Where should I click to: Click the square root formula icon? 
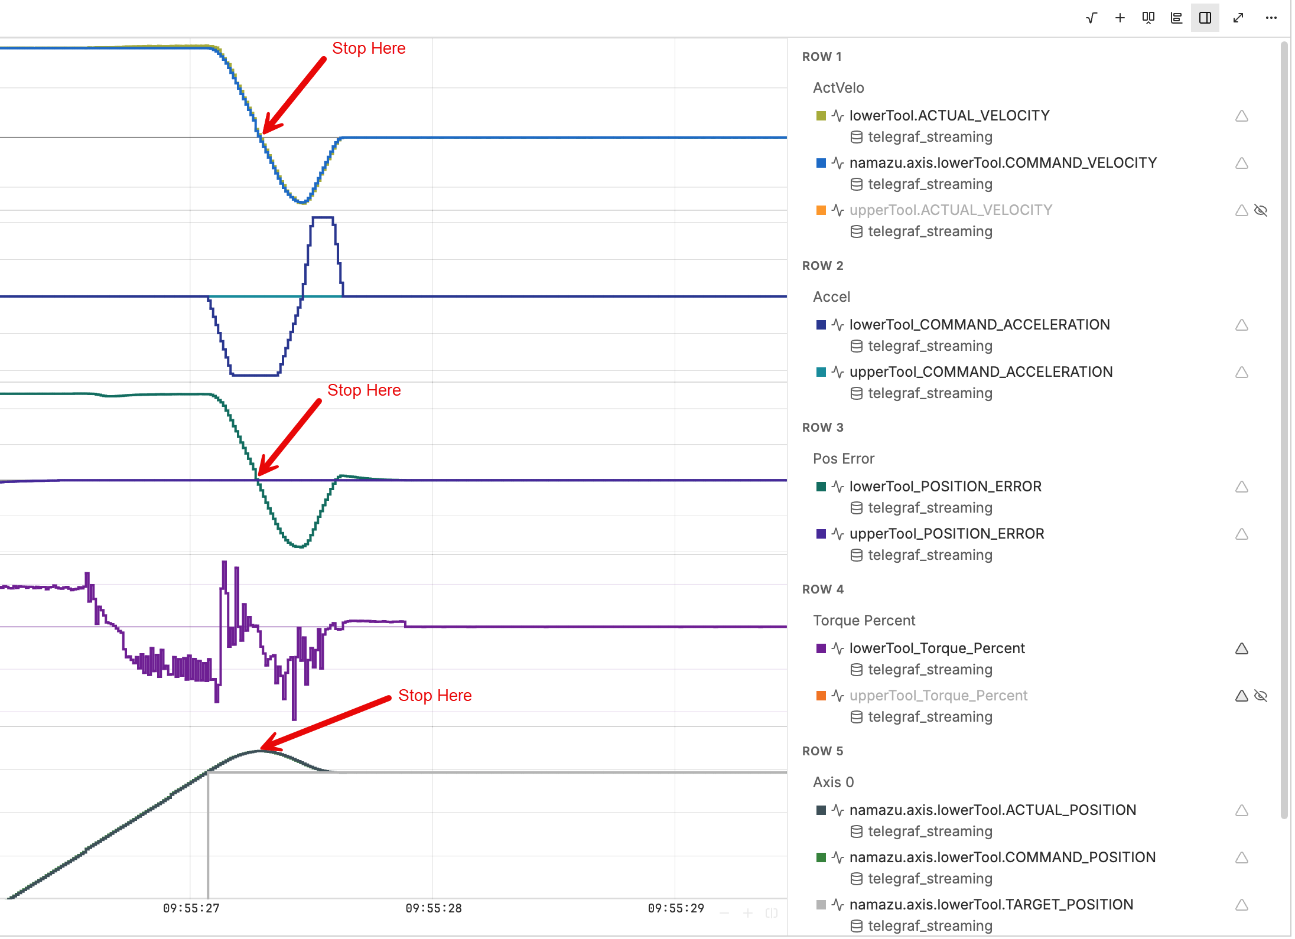pyautogui.click(x=1091, y=18)
